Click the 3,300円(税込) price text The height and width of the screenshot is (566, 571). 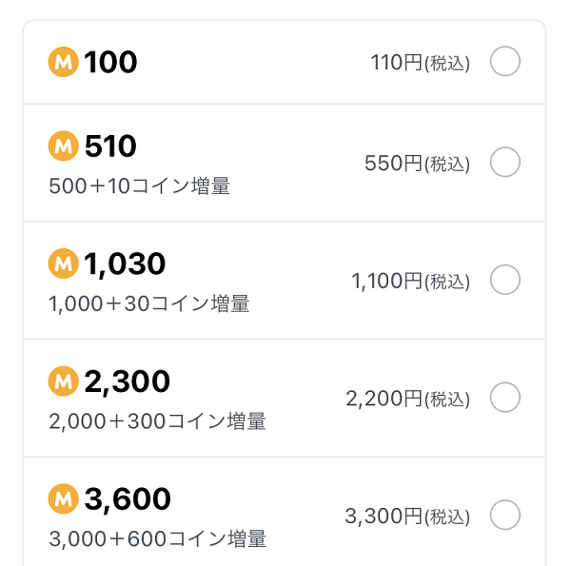(407, 517)
